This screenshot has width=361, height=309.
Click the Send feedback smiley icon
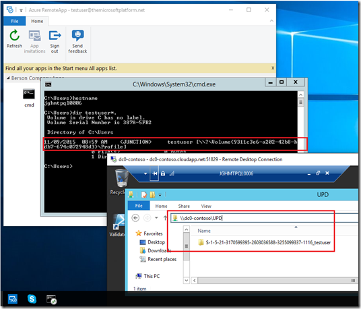point(78,35)
